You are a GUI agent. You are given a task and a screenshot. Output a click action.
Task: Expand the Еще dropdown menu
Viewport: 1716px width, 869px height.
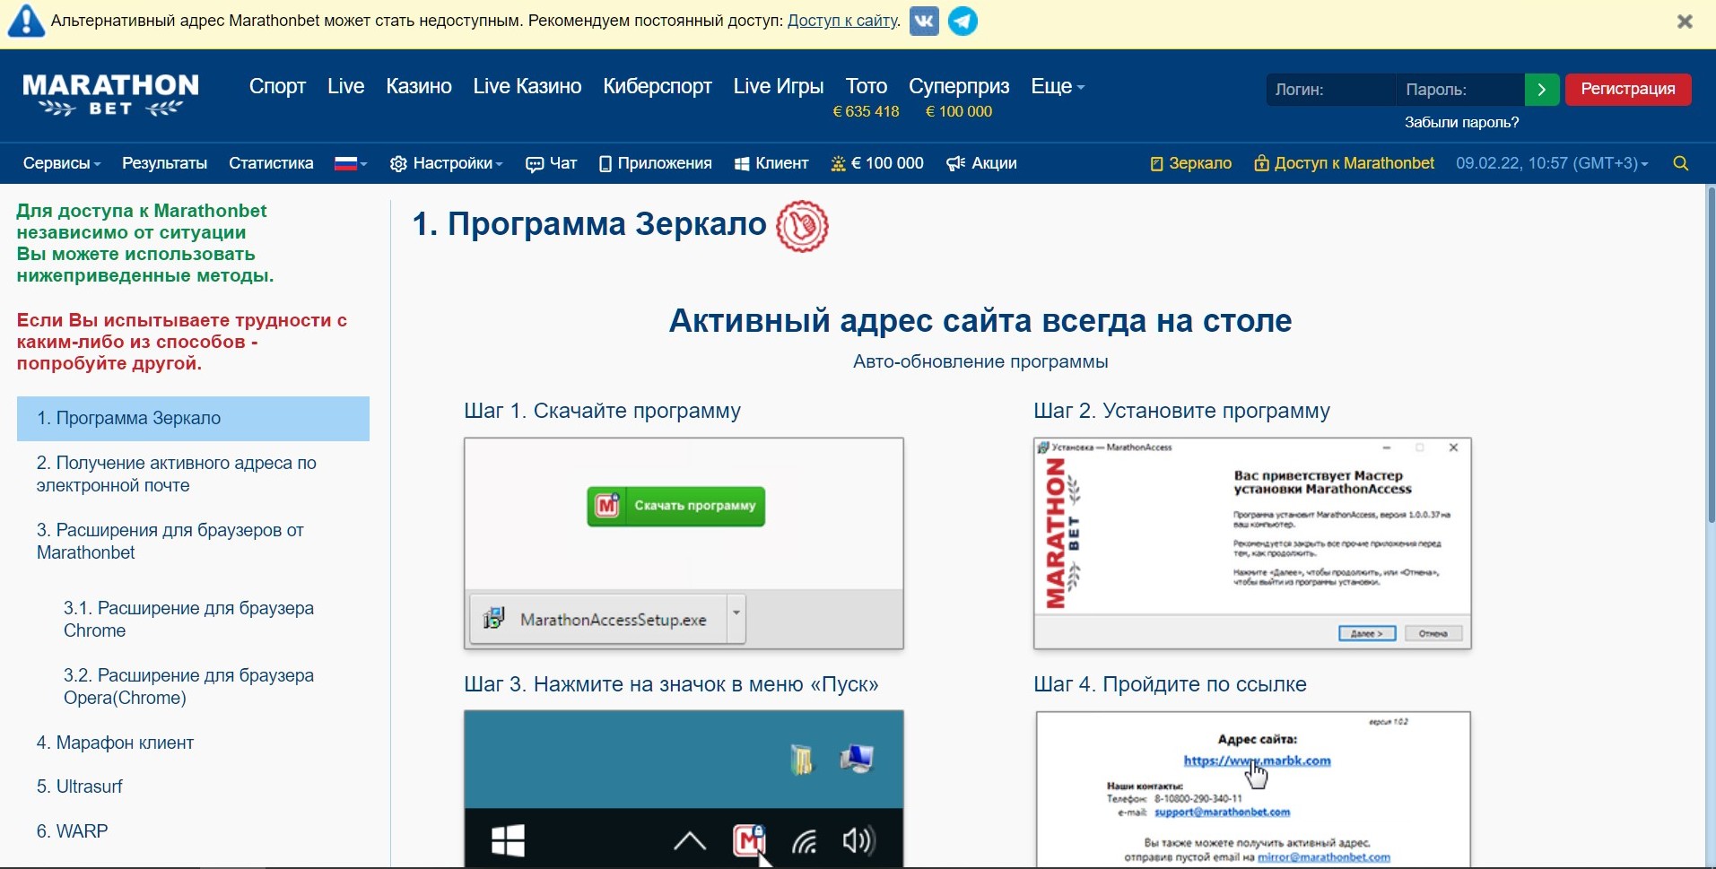(1058, 86)
